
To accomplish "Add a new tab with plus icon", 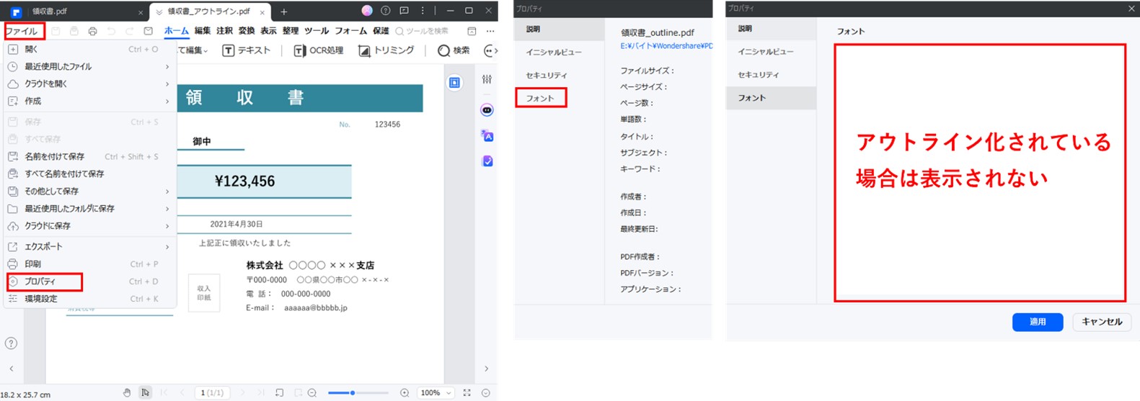I will point(284,12).
